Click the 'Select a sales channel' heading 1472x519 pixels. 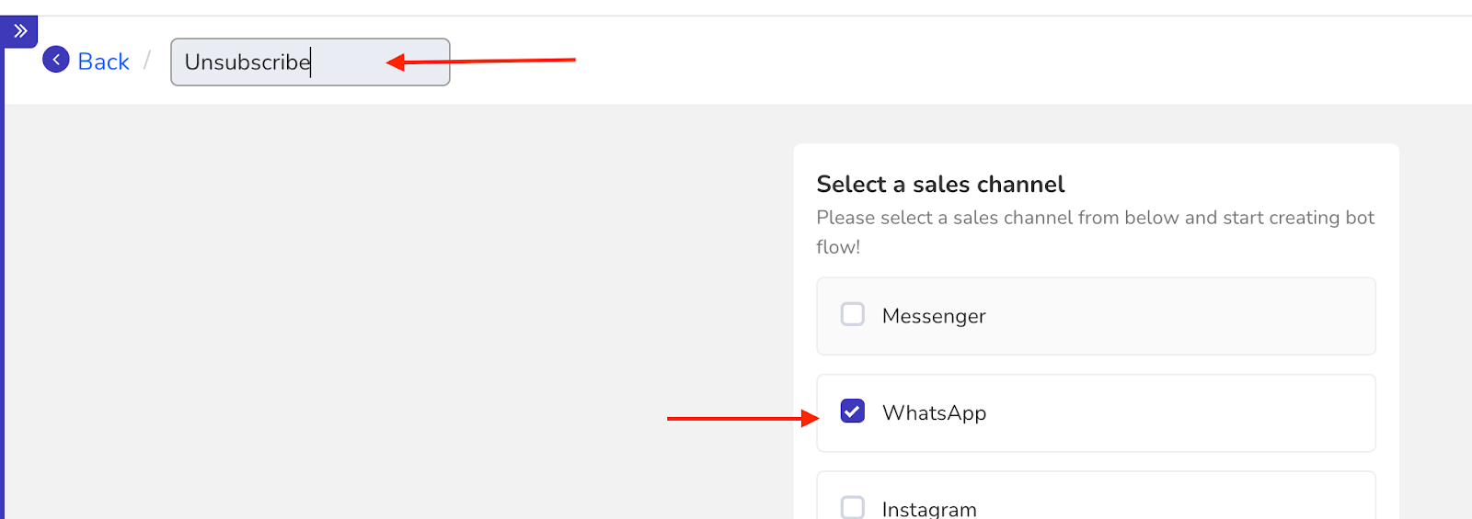[x=940, y=185]
